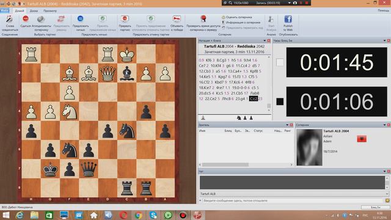Image resolution: width=391 pixels, height=220 pixels.
Task: Click the black knight on c5
Action: [127, 131]
